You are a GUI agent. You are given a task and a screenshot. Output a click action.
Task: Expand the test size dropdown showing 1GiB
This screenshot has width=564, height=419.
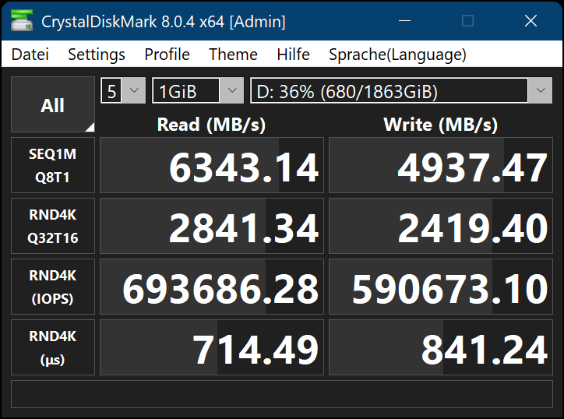pyautogui.click(x=198, y=90)
